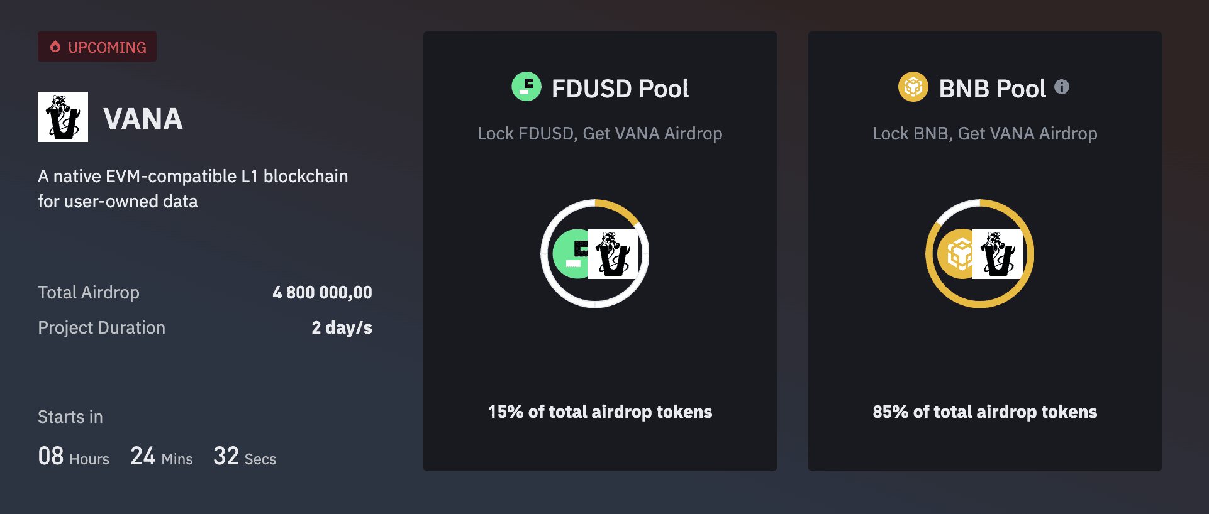Open the BNB Pool title
1209x514 pixels.
(992, 89)
